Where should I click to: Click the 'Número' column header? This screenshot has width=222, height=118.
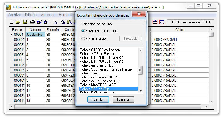click(35, 30)
